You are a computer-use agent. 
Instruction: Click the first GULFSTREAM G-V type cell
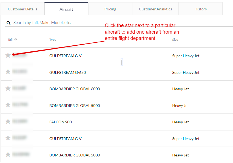pyautogui.click(x=66, y=56)
